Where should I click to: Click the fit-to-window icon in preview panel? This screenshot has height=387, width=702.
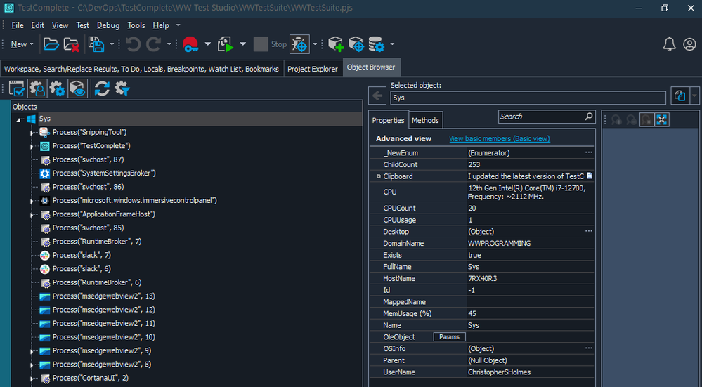661,120
